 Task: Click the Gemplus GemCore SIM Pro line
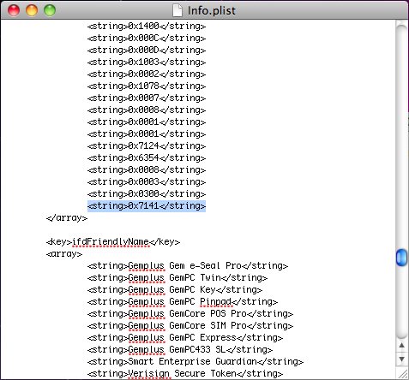coord(190,326)
